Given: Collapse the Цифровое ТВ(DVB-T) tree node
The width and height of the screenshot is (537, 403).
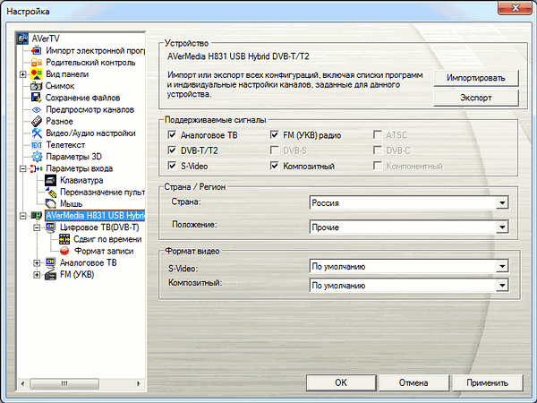Looking at the screenshot, I should pos(37,227).
